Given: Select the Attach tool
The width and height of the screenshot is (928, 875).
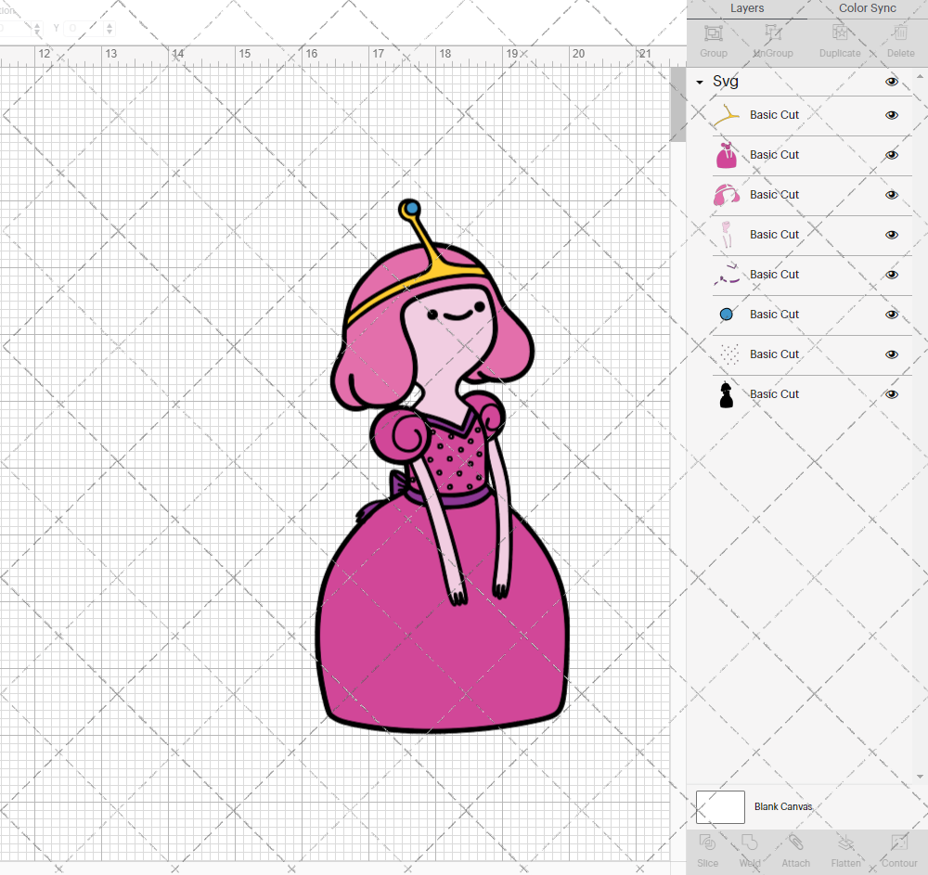Looking at the screenshot, I should pyautogui.click(x=795, y=843).
